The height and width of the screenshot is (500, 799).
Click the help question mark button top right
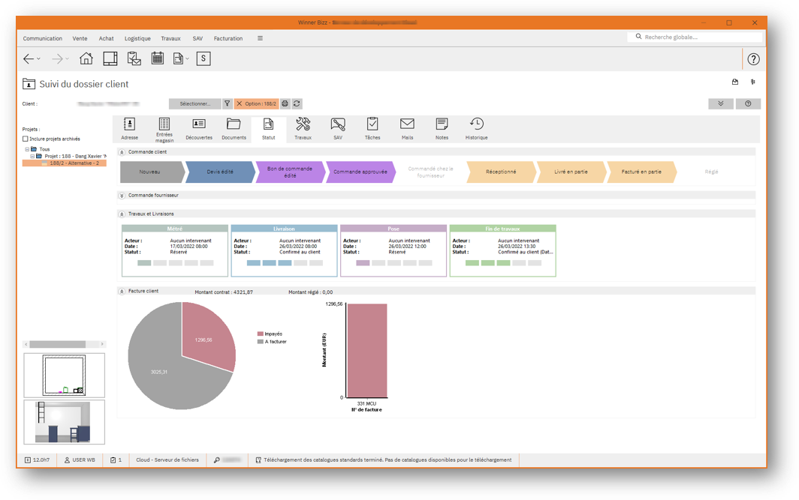click(753, 58)
